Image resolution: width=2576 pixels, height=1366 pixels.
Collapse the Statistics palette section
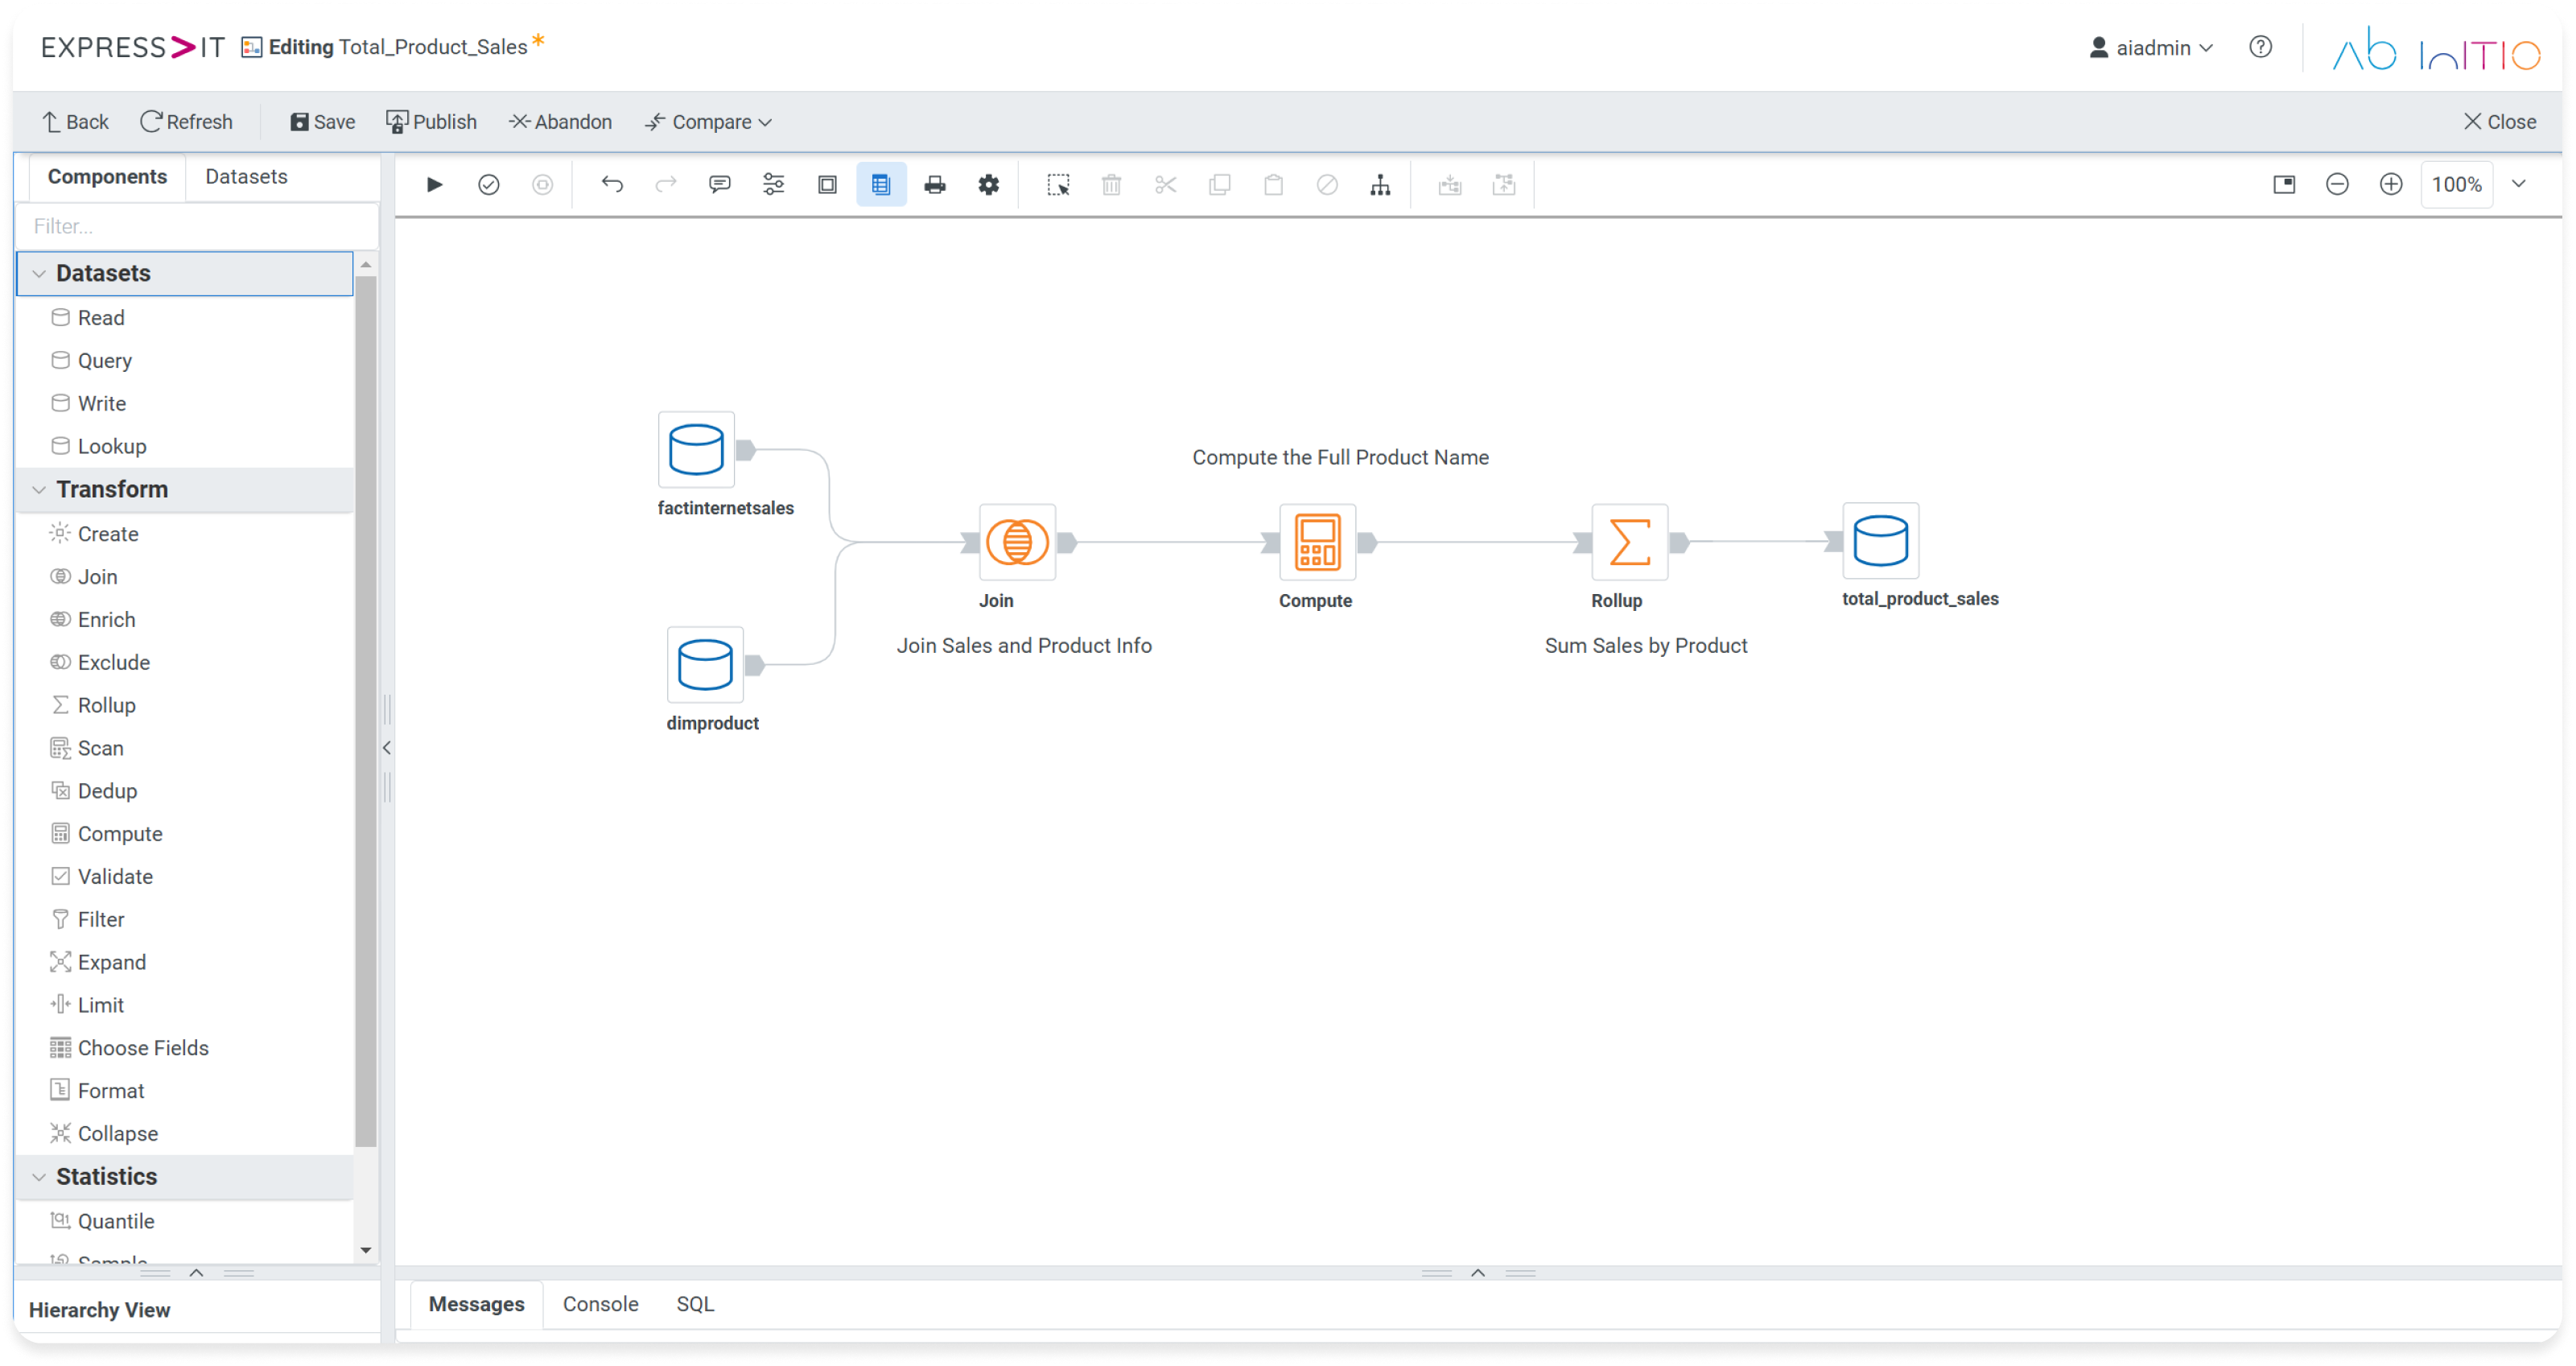pyautogui.click(x=39, y=1176)
